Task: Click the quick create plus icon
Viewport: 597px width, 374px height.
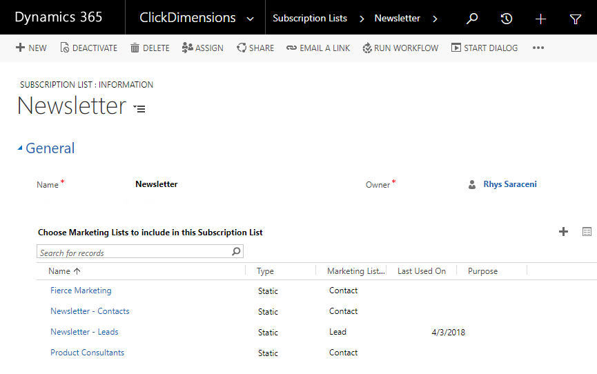Action: [540, 19]
